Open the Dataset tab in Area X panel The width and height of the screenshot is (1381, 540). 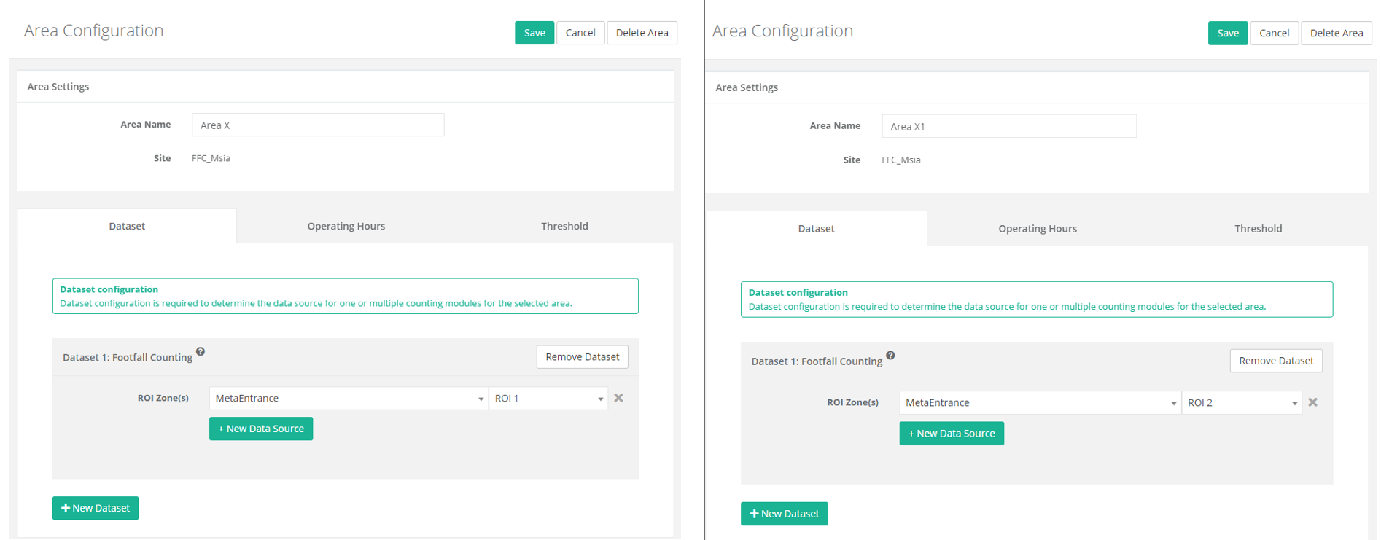coord(127,226)
